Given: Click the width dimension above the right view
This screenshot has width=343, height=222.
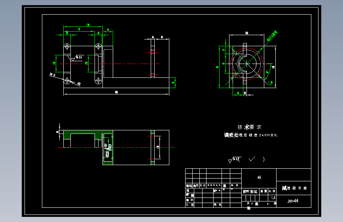Looking at the screenshot, I should [246, 34].
